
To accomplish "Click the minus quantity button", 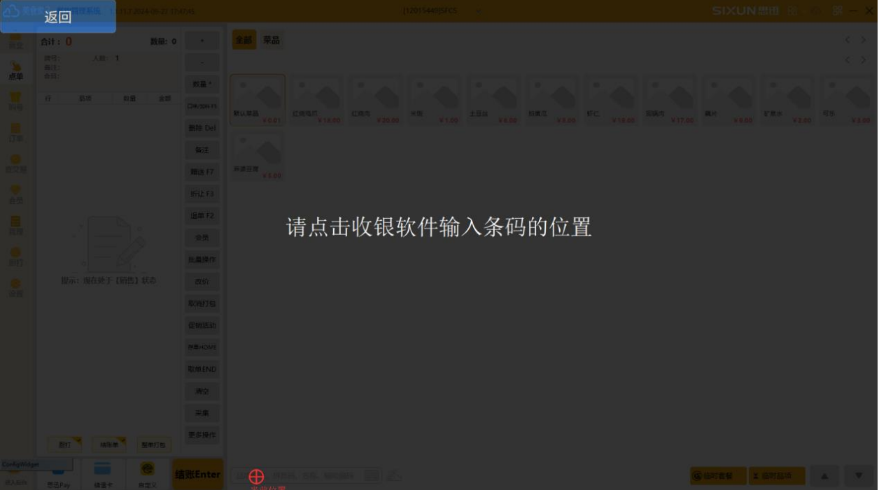I will pyautogui.click(x=202, y=63).
